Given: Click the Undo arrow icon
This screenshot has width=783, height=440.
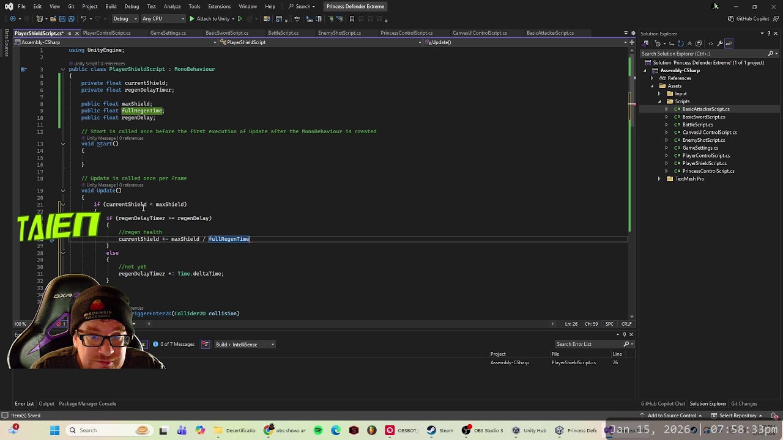Looking at the screenshot, I should tap(84, 19).
